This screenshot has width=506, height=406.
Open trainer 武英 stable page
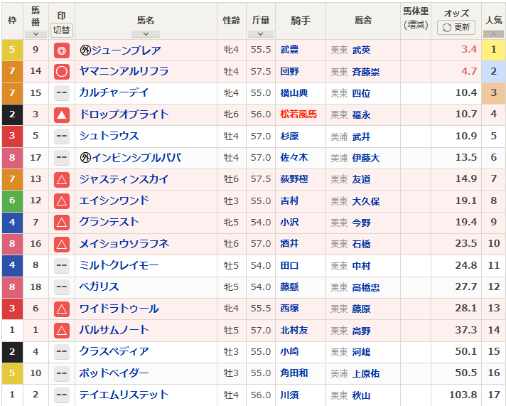click(x=361, y=50)
